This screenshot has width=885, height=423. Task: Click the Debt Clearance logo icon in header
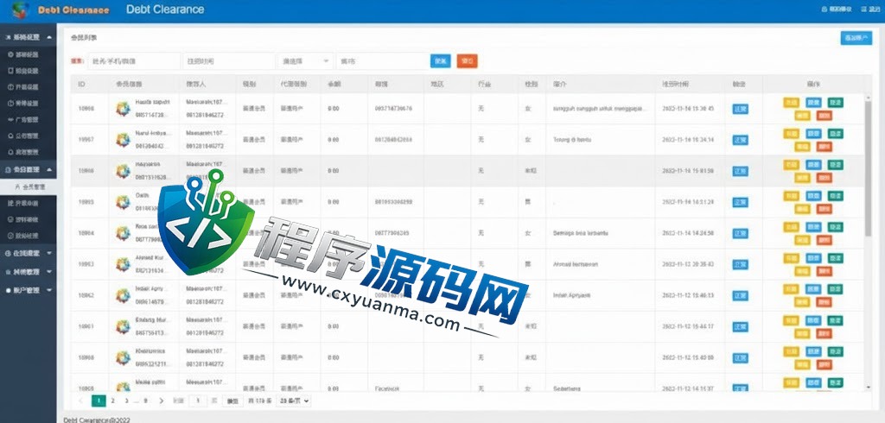click(21, 10)
